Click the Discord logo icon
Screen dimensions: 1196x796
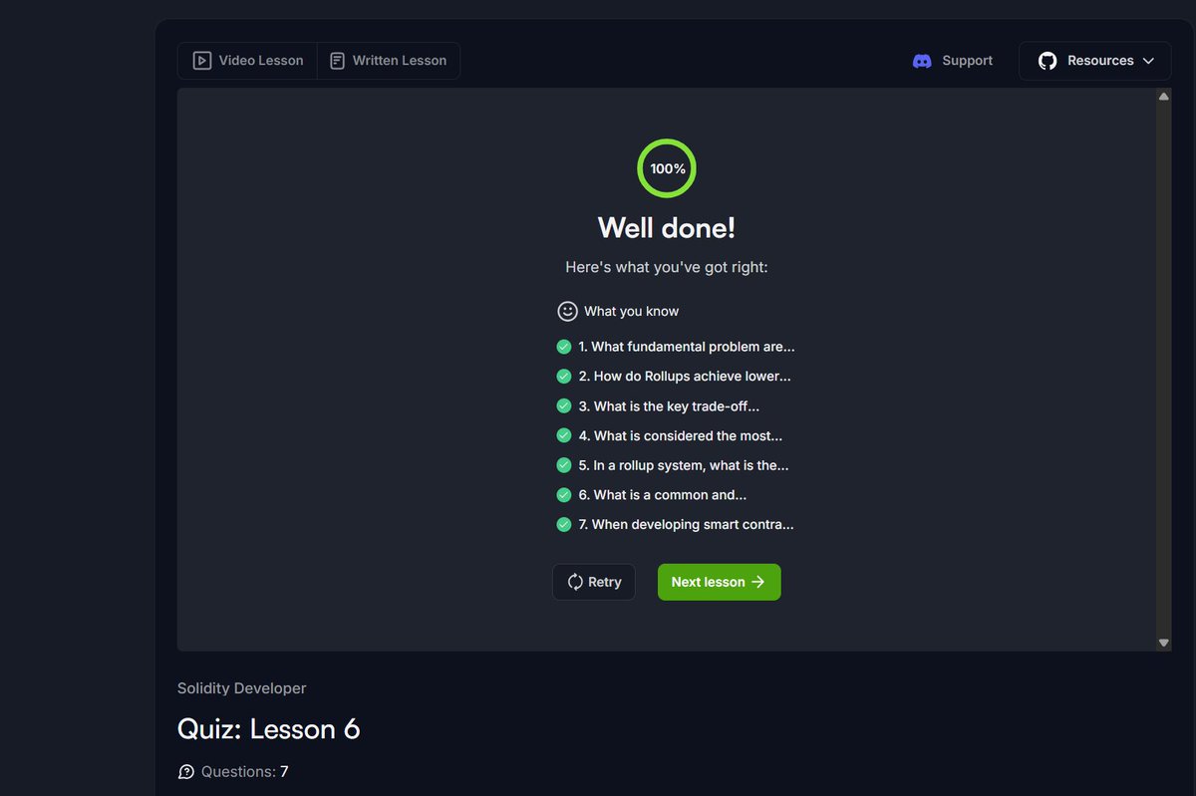point(922,61)
